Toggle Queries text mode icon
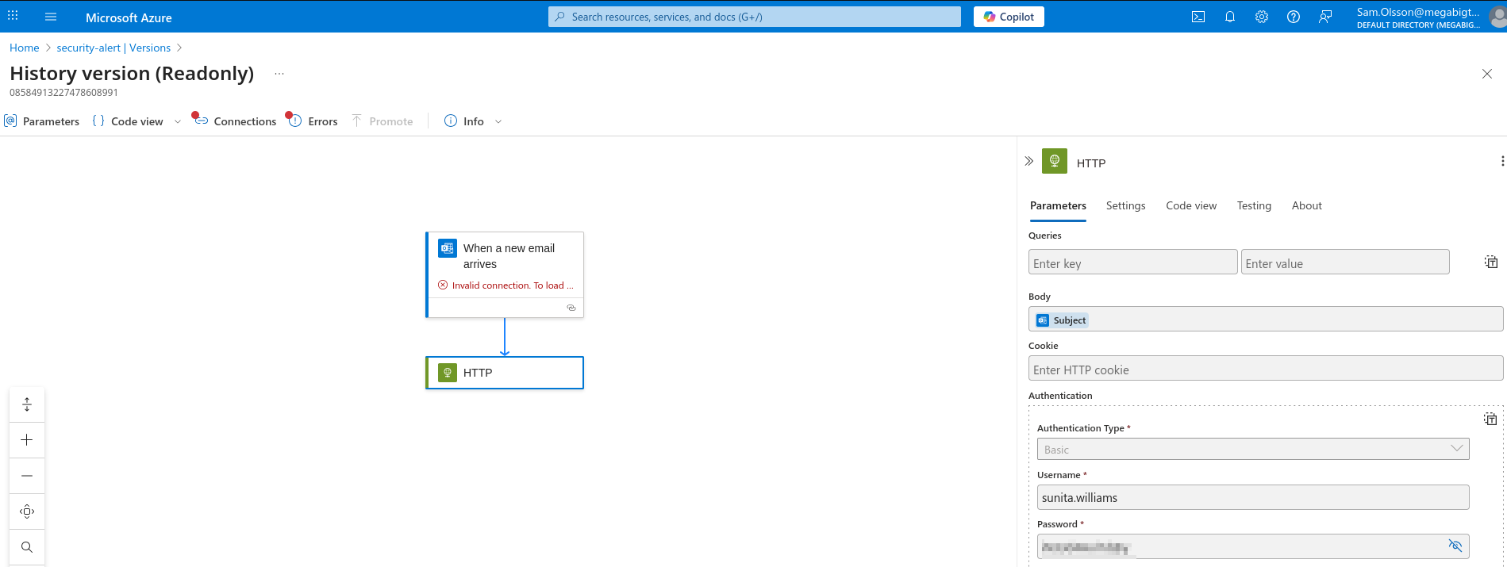Image resolution: width=1507 pixels, height=567 pixels. pos(1491,262)
